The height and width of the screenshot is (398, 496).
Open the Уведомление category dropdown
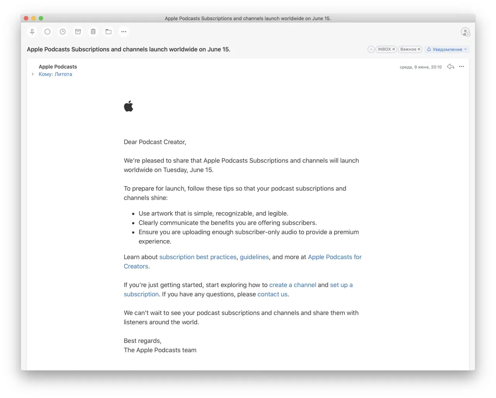click(447, 49)
